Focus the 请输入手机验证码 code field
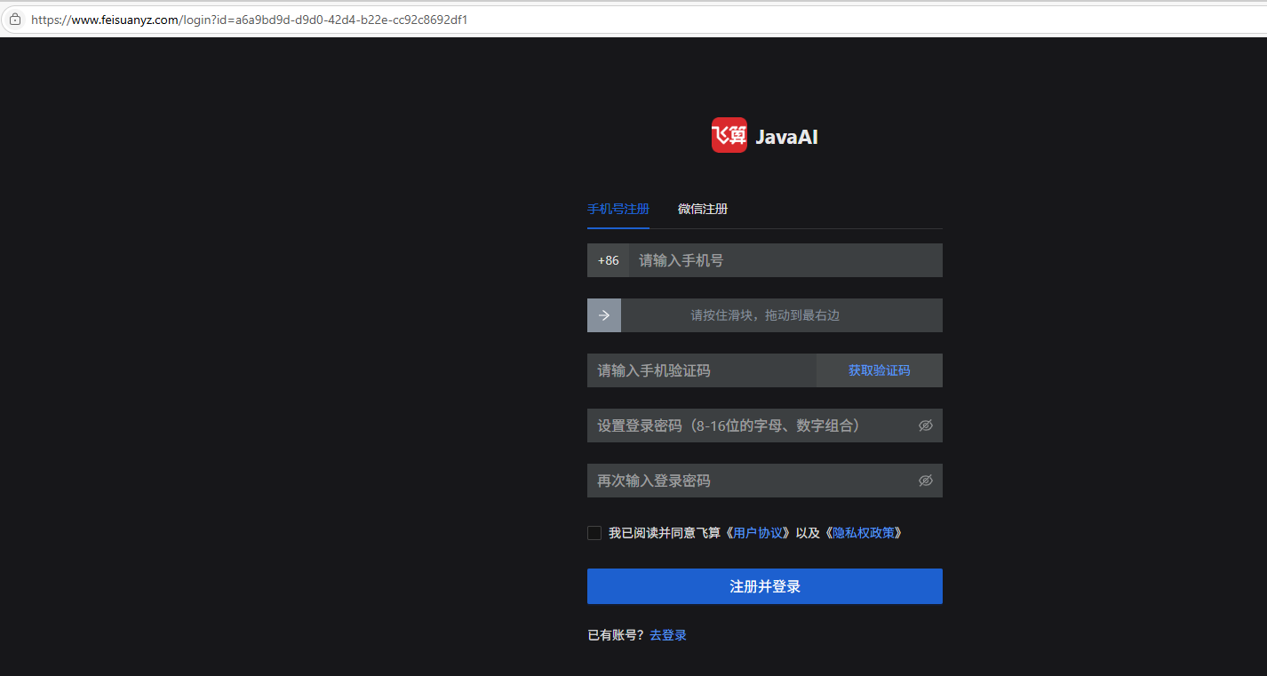This screenshot has width=1267, height=676. point(702,370)
